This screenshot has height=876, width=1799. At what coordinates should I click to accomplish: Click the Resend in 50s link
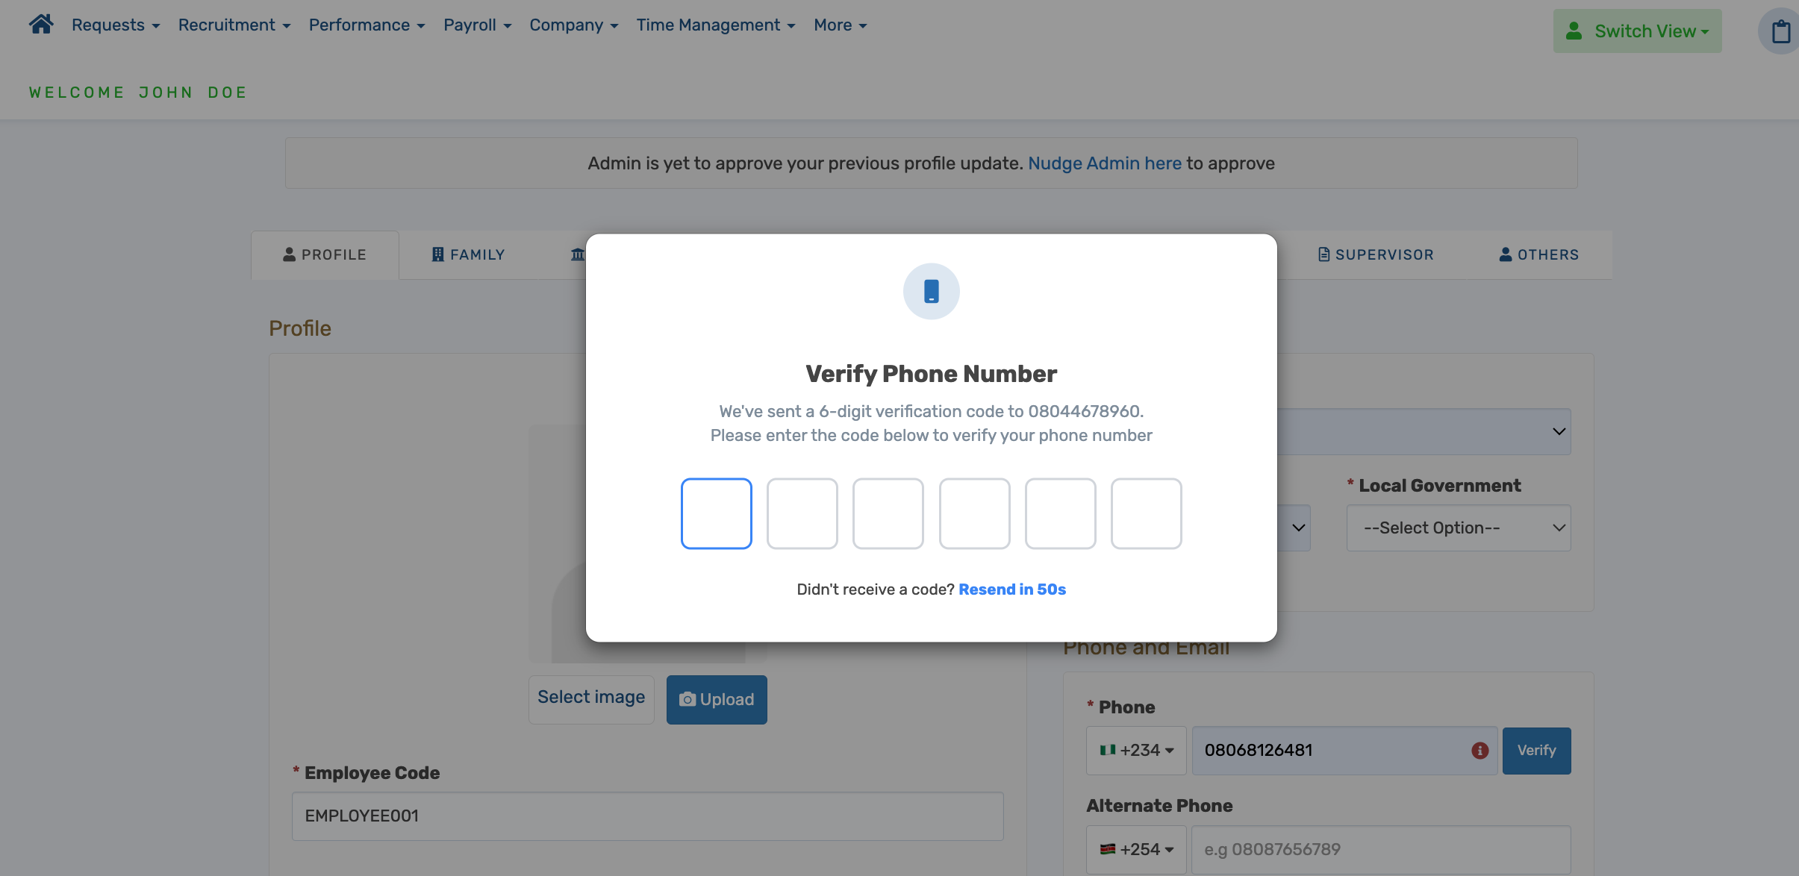(1012, 589)
